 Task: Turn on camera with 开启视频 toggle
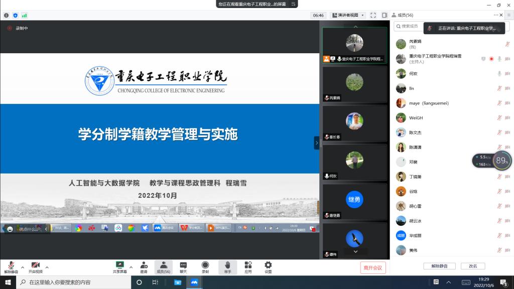[35, 266]
